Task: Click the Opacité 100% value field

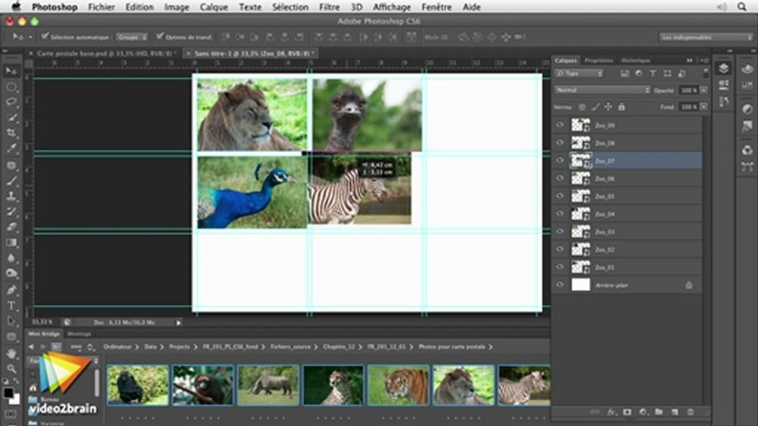Action: coord(688,90)
